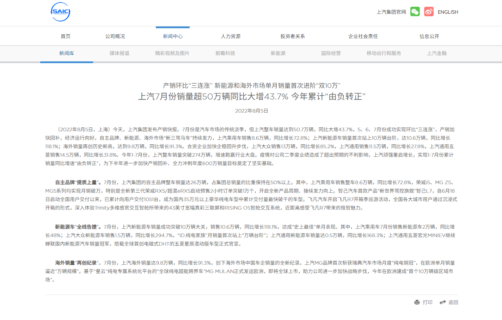Image resolution: width=502 pixels, height=320 pixels.
Task: Open 公司概况 menu
Action: [x=115, y=36]
